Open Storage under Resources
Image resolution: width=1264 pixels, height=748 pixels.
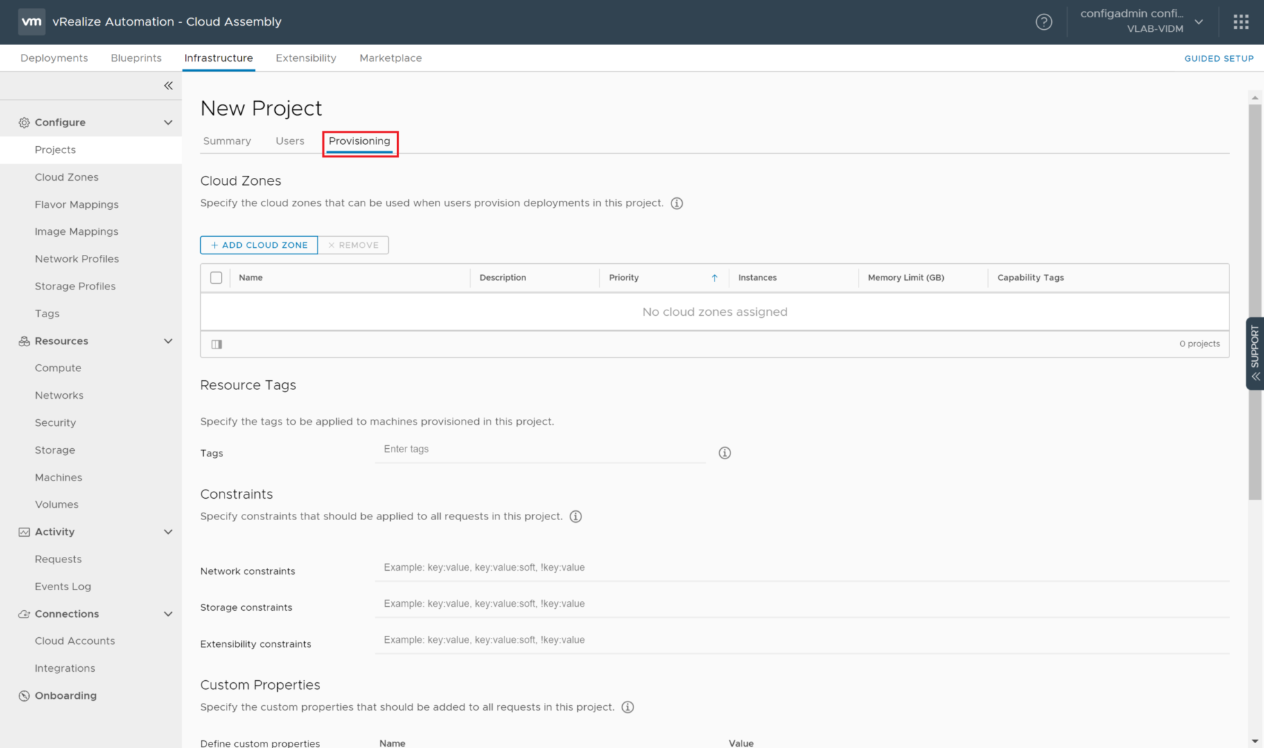(55, 450)
